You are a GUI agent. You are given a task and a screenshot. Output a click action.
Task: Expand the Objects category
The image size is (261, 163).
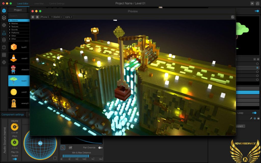coord(19,20)
